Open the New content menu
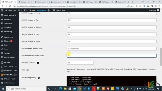The height and width of the screenshot is (91, 162). click(x=32, y=10)
